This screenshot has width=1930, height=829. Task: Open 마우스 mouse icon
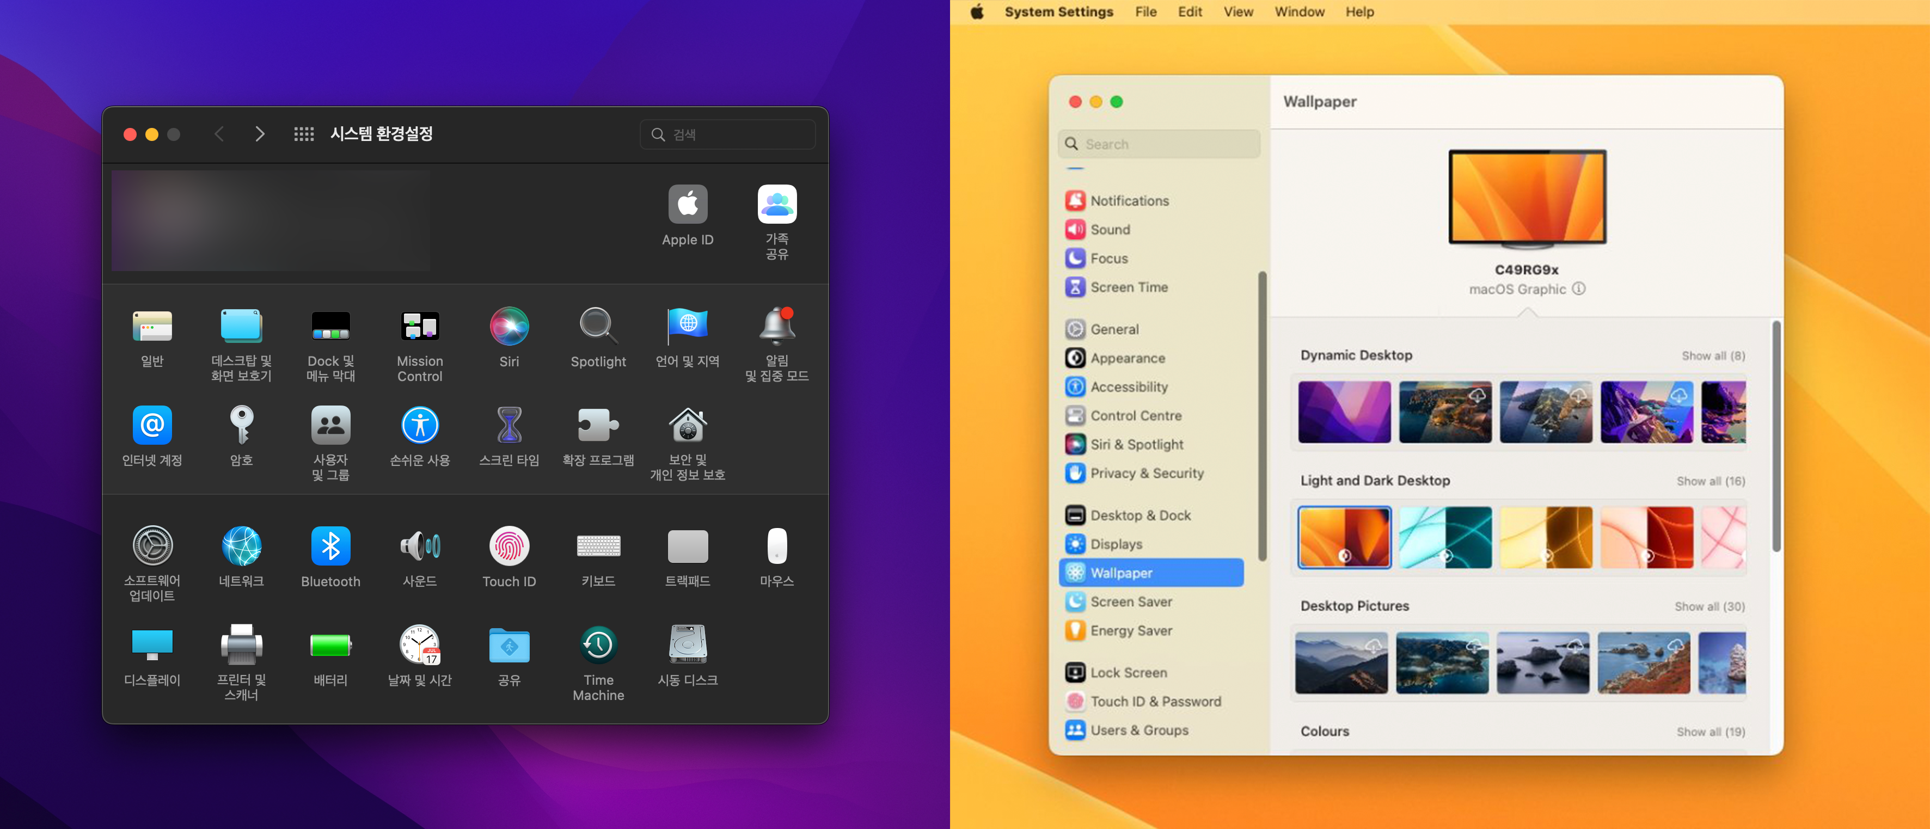pos(776,545)
